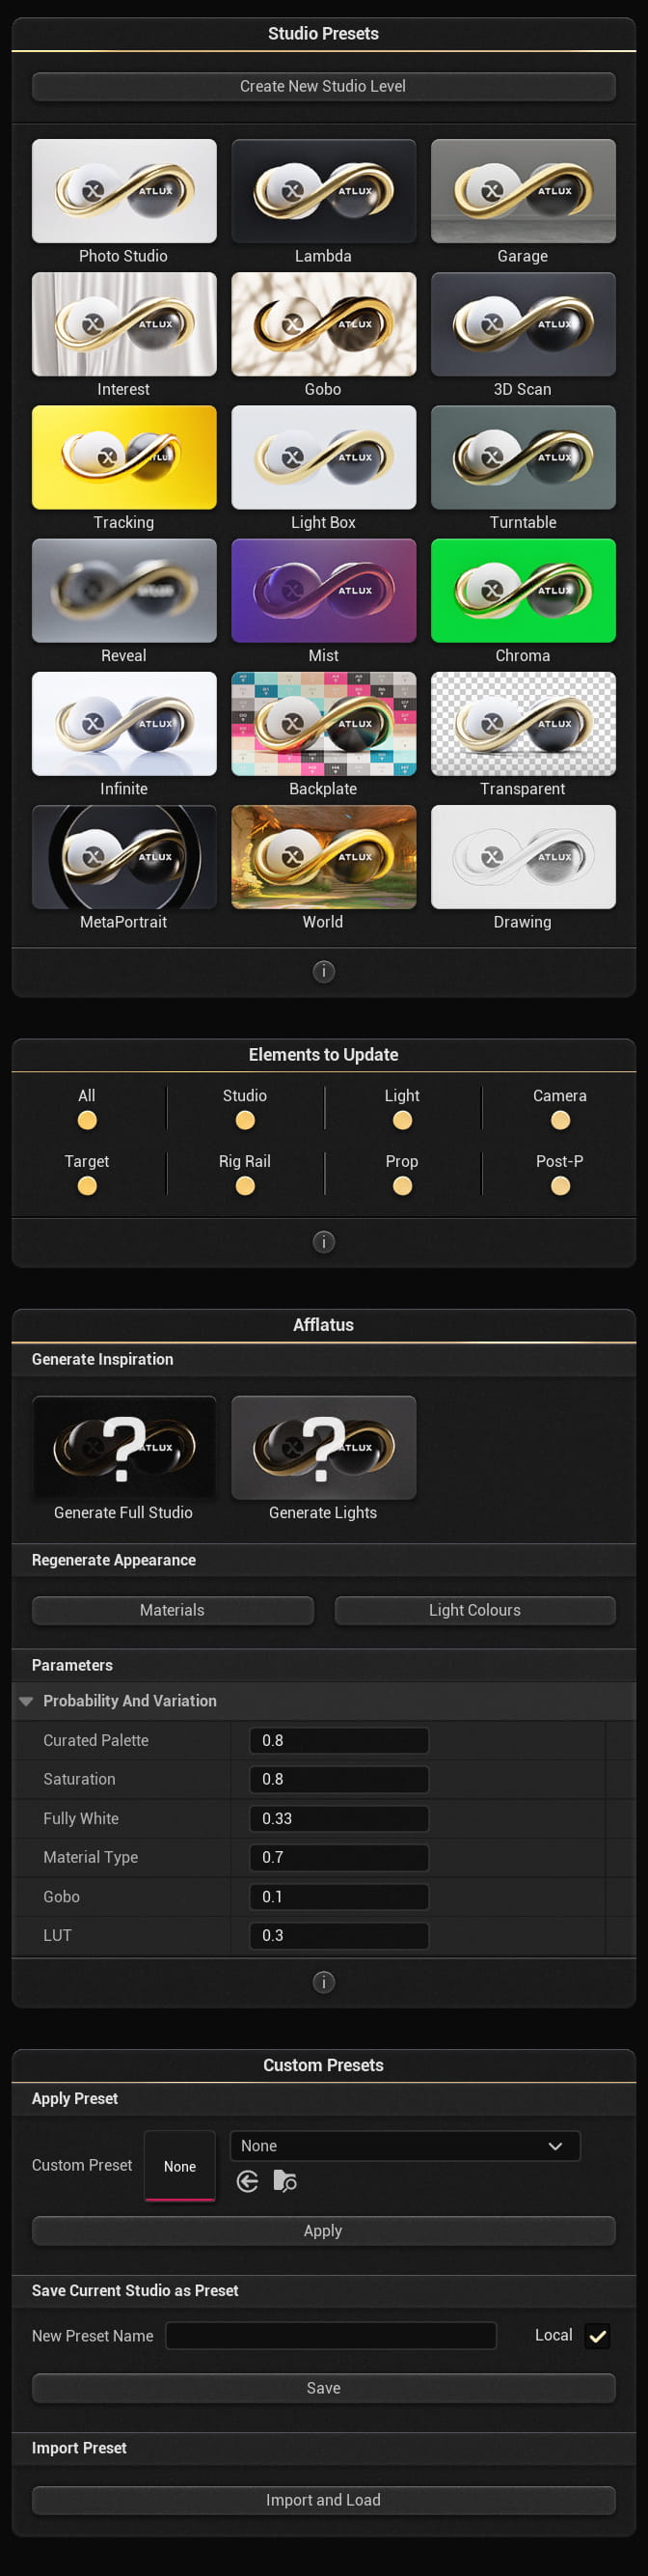Click the Browse to Asset magnifier icon
Viewport: 648px width, 2576px height.
pyautogui.click(x=285, y=2181)
